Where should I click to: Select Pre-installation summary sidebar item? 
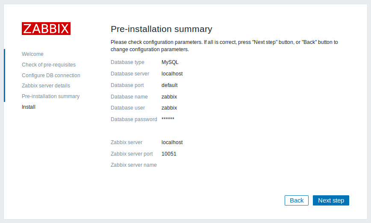[x=50, y=96]
